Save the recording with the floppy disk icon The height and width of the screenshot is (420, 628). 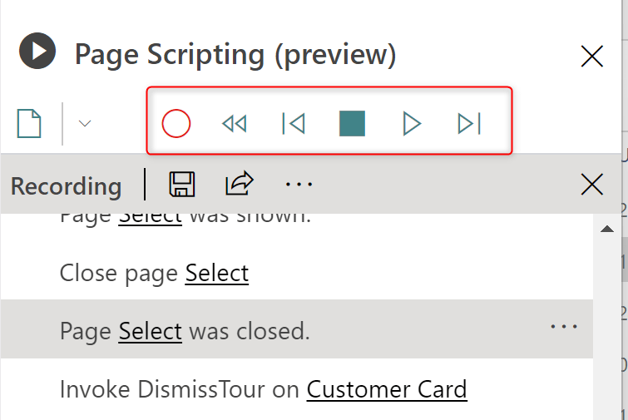click(x=182, y=184)
